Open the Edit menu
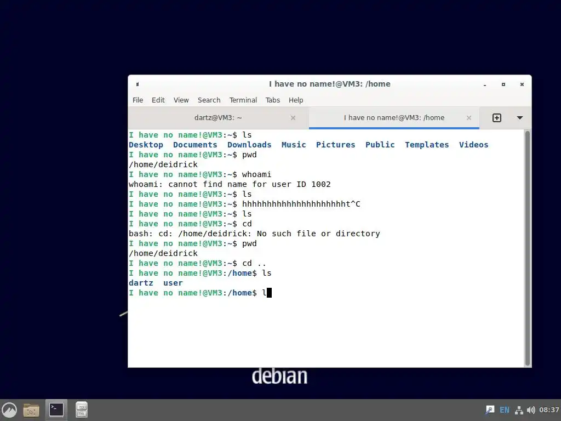The height and width of the screenshot is (421, 561). tap(158, 100)
